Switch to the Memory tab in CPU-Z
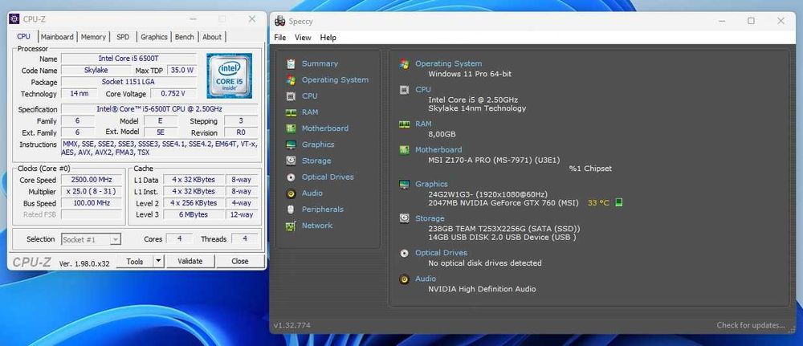The image size is (803, 346). (x=93, y=37)
